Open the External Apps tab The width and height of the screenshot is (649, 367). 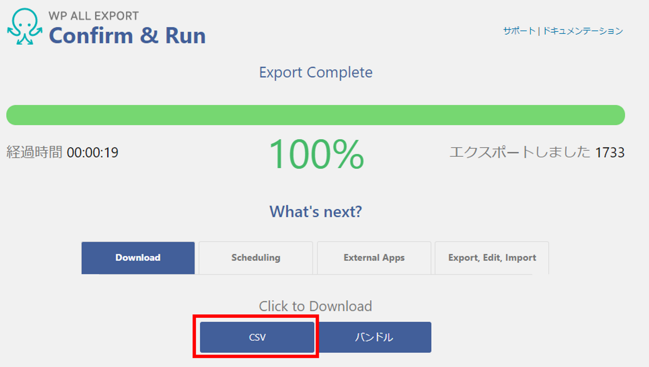[x=374, y=257]
